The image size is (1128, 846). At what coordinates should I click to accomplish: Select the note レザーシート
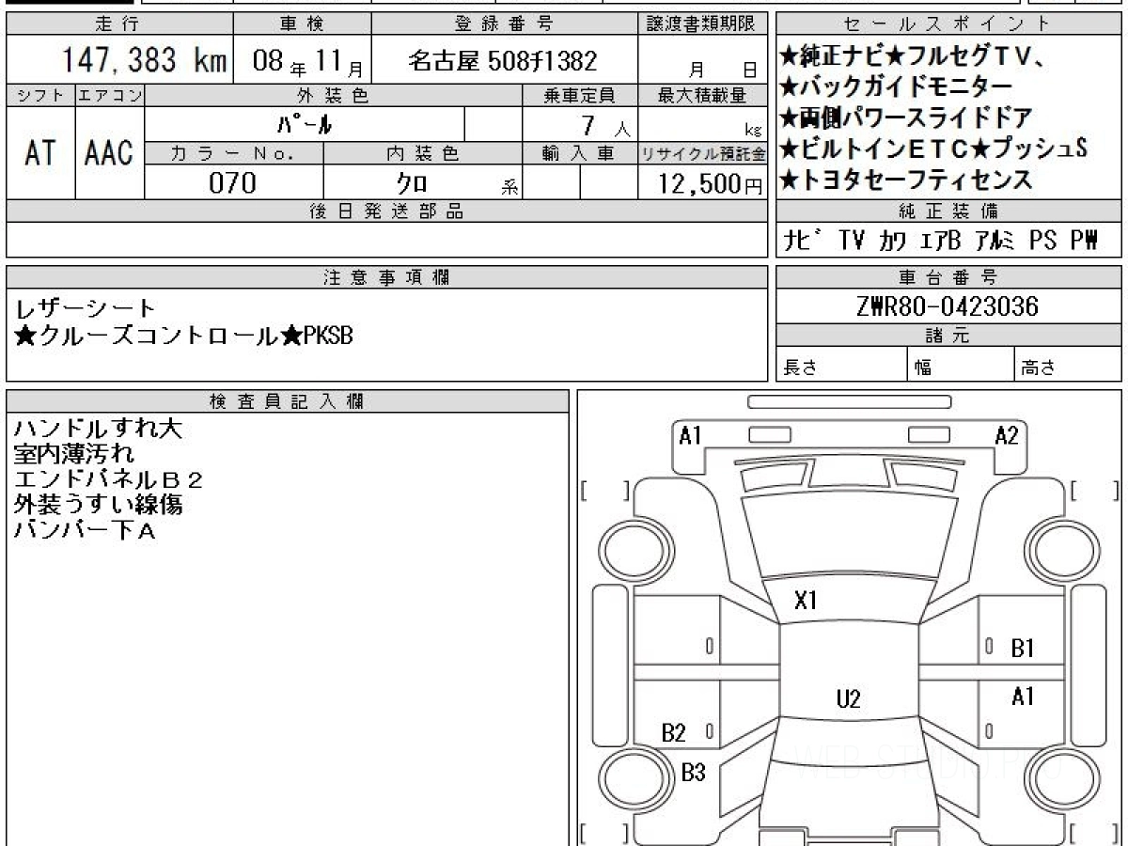[x=86, y=309]
